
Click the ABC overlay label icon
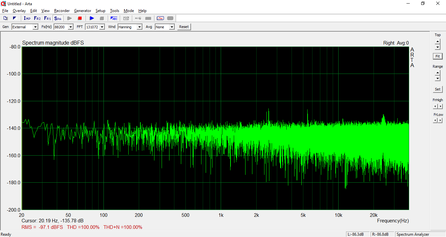tap(114, 18)
